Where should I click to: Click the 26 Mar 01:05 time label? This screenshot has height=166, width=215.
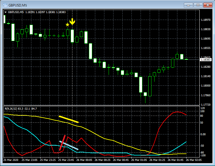click(x=139, y=160)
